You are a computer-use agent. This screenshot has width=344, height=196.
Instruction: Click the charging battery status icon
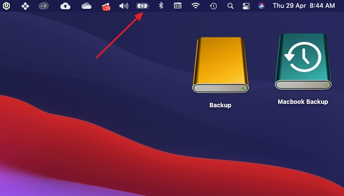(143, 6)
